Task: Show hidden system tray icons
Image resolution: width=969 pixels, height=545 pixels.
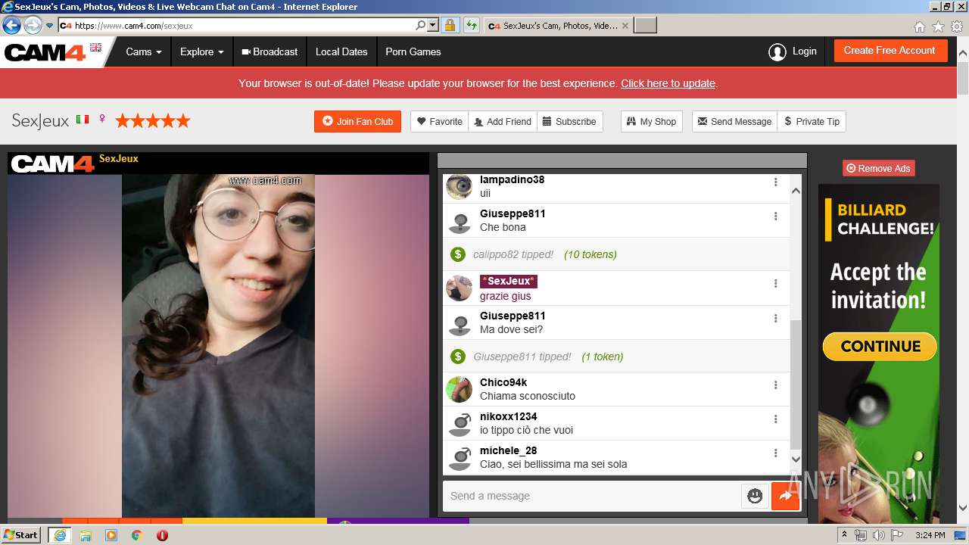Action: 845,535
